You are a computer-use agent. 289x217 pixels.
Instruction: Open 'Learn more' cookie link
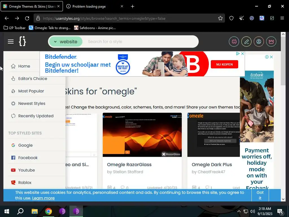[x=43, y=198]
